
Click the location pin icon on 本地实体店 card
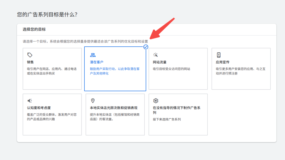92,100
